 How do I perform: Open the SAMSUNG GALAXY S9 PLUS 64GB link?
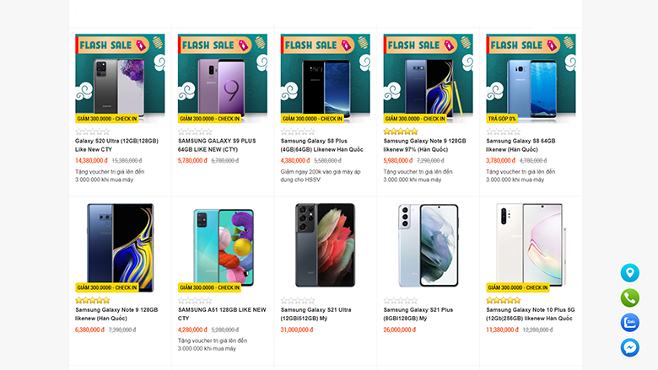217,145
